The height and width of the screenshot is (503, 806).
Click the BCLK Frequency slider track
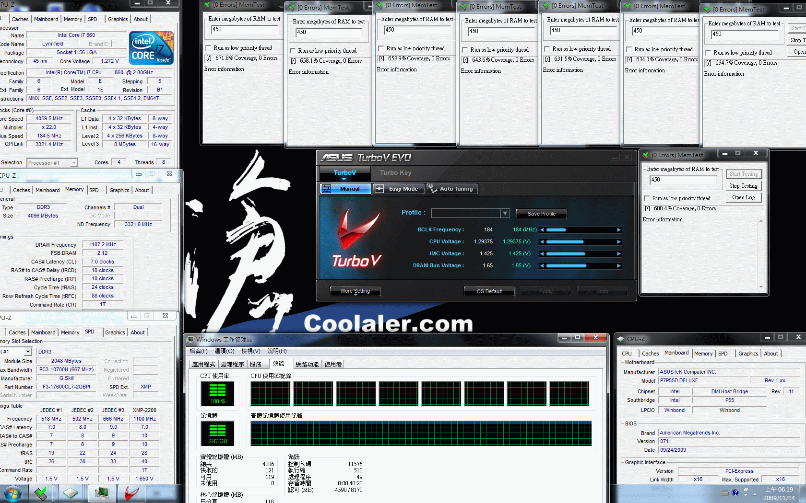coord(581,230)
